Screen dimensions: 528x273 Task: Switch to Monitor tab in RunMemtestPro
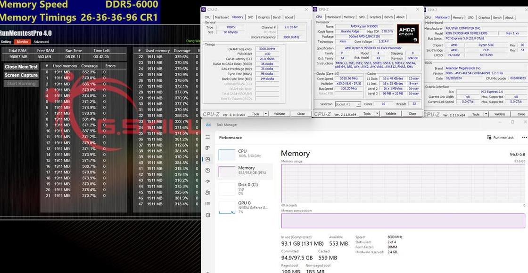[x=23, y=42]
